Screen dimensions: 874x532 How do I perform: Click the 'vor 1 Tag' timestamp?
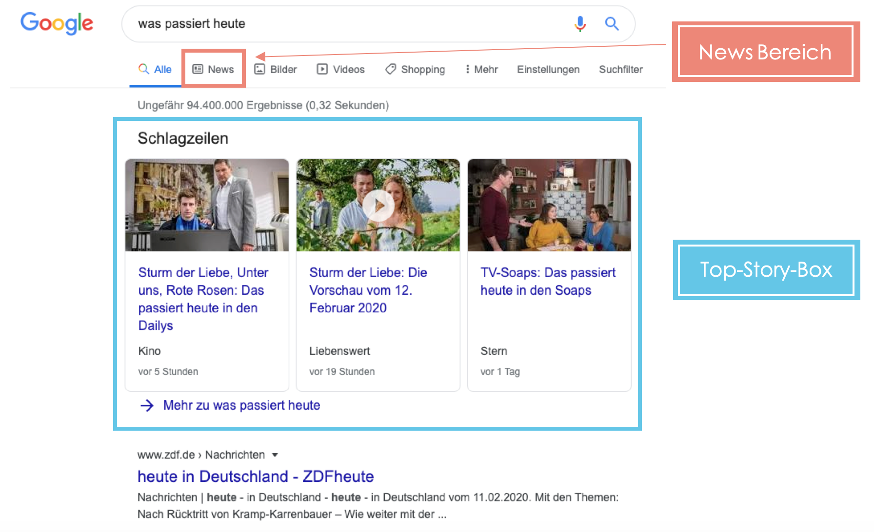point(500,372)
